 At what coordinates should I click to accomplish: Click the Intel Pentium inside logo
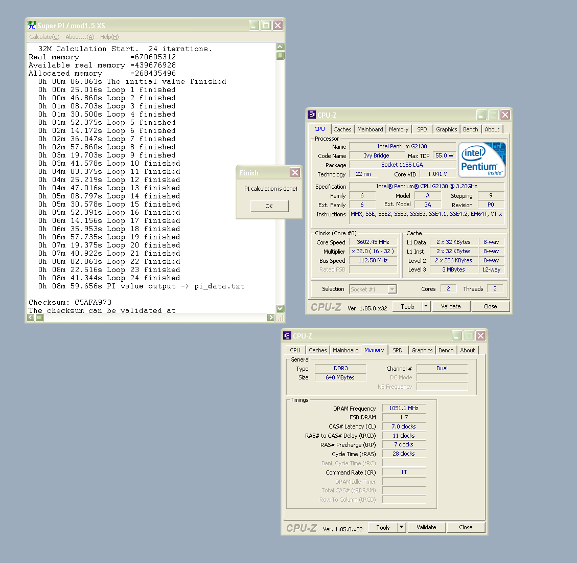tap(482, 160)
